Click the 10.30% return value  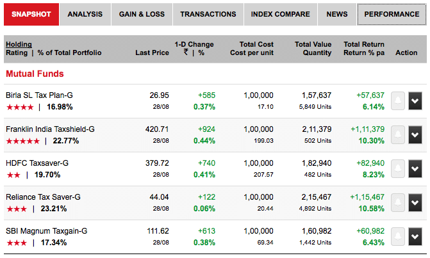(372, 141)
